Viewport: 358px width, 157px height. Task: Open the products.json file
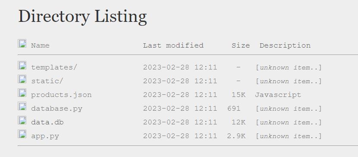pyautogui.click(x=61, y=95)
